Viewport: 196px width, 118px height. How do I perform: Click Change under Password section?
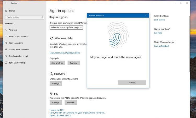[x=56, y=83]
